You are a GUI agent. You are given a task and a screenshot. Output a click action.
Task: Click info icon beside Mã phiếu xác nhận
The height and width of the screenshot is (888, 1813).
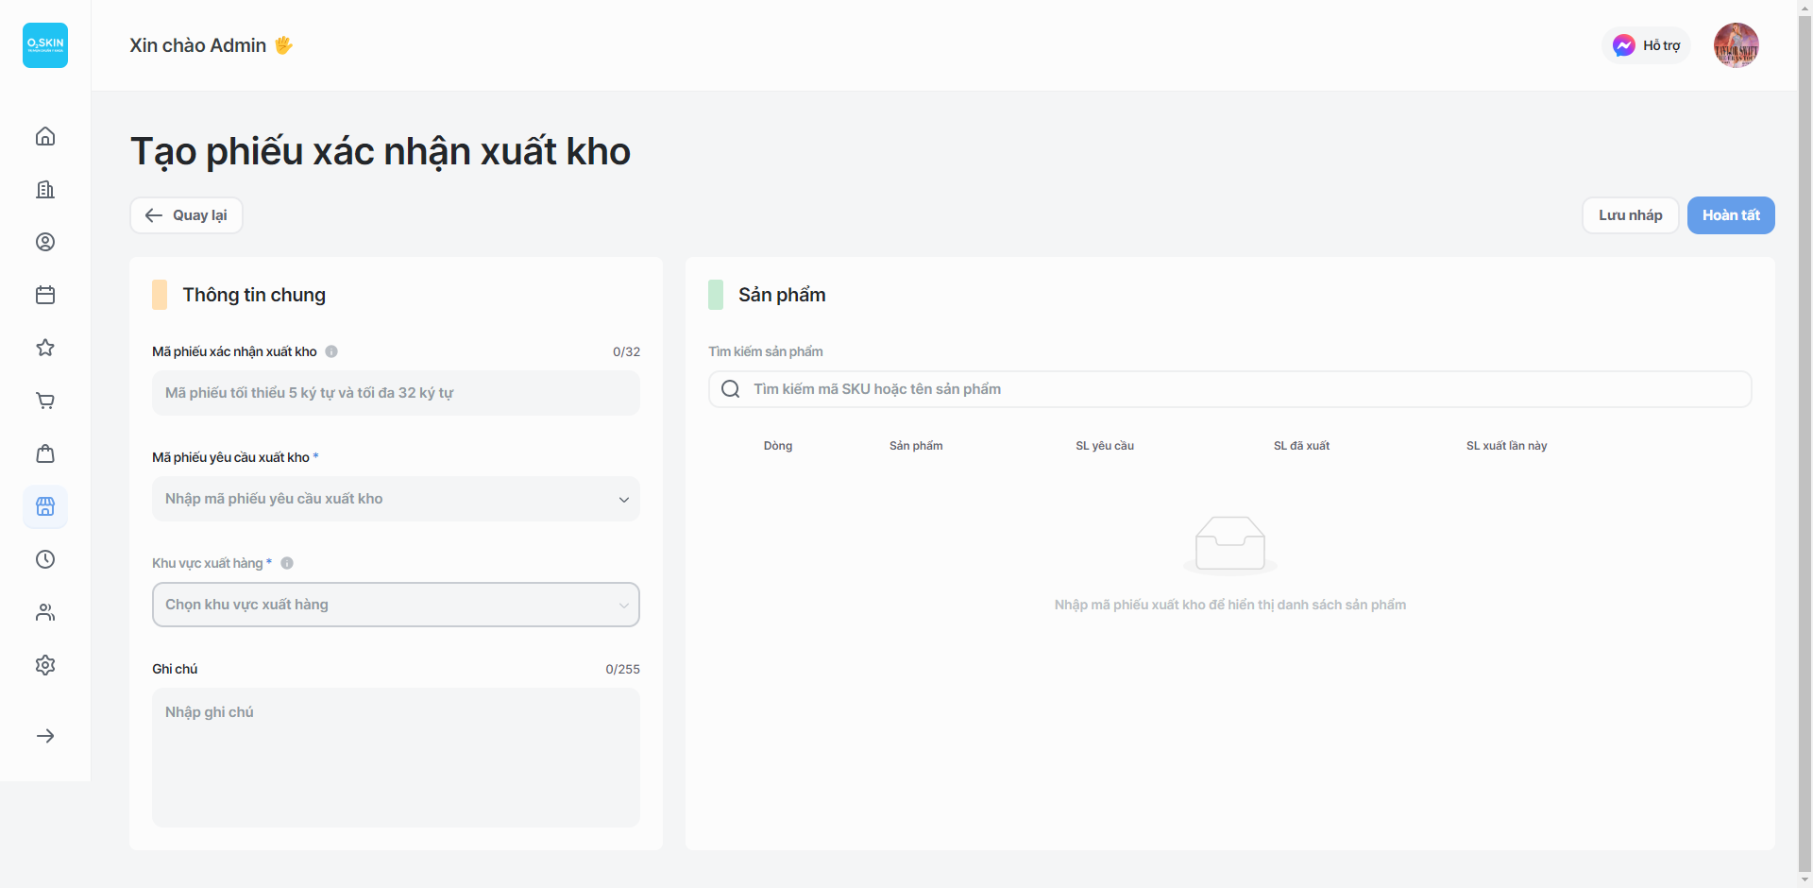[x=331, y=351]
